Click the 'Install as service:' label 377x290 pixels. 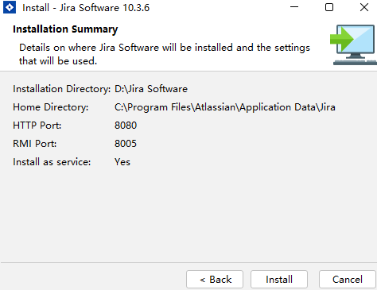coord(52,162)
